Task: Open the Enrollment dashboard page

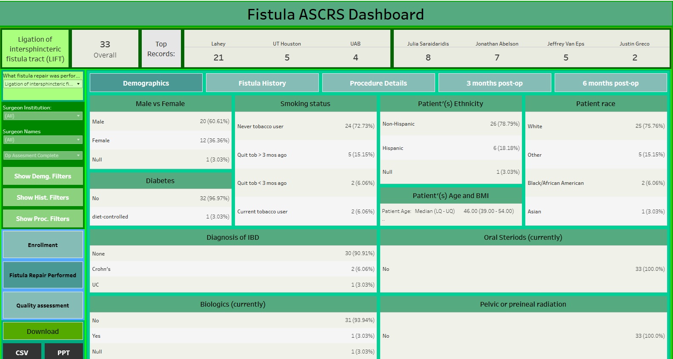Action: (x=43, y=245)
